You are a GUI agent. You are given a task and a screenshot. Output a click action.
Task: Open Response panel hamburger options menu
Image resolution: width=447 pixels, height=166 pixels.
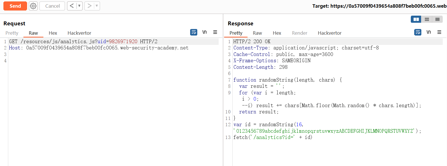coord(439,32)
